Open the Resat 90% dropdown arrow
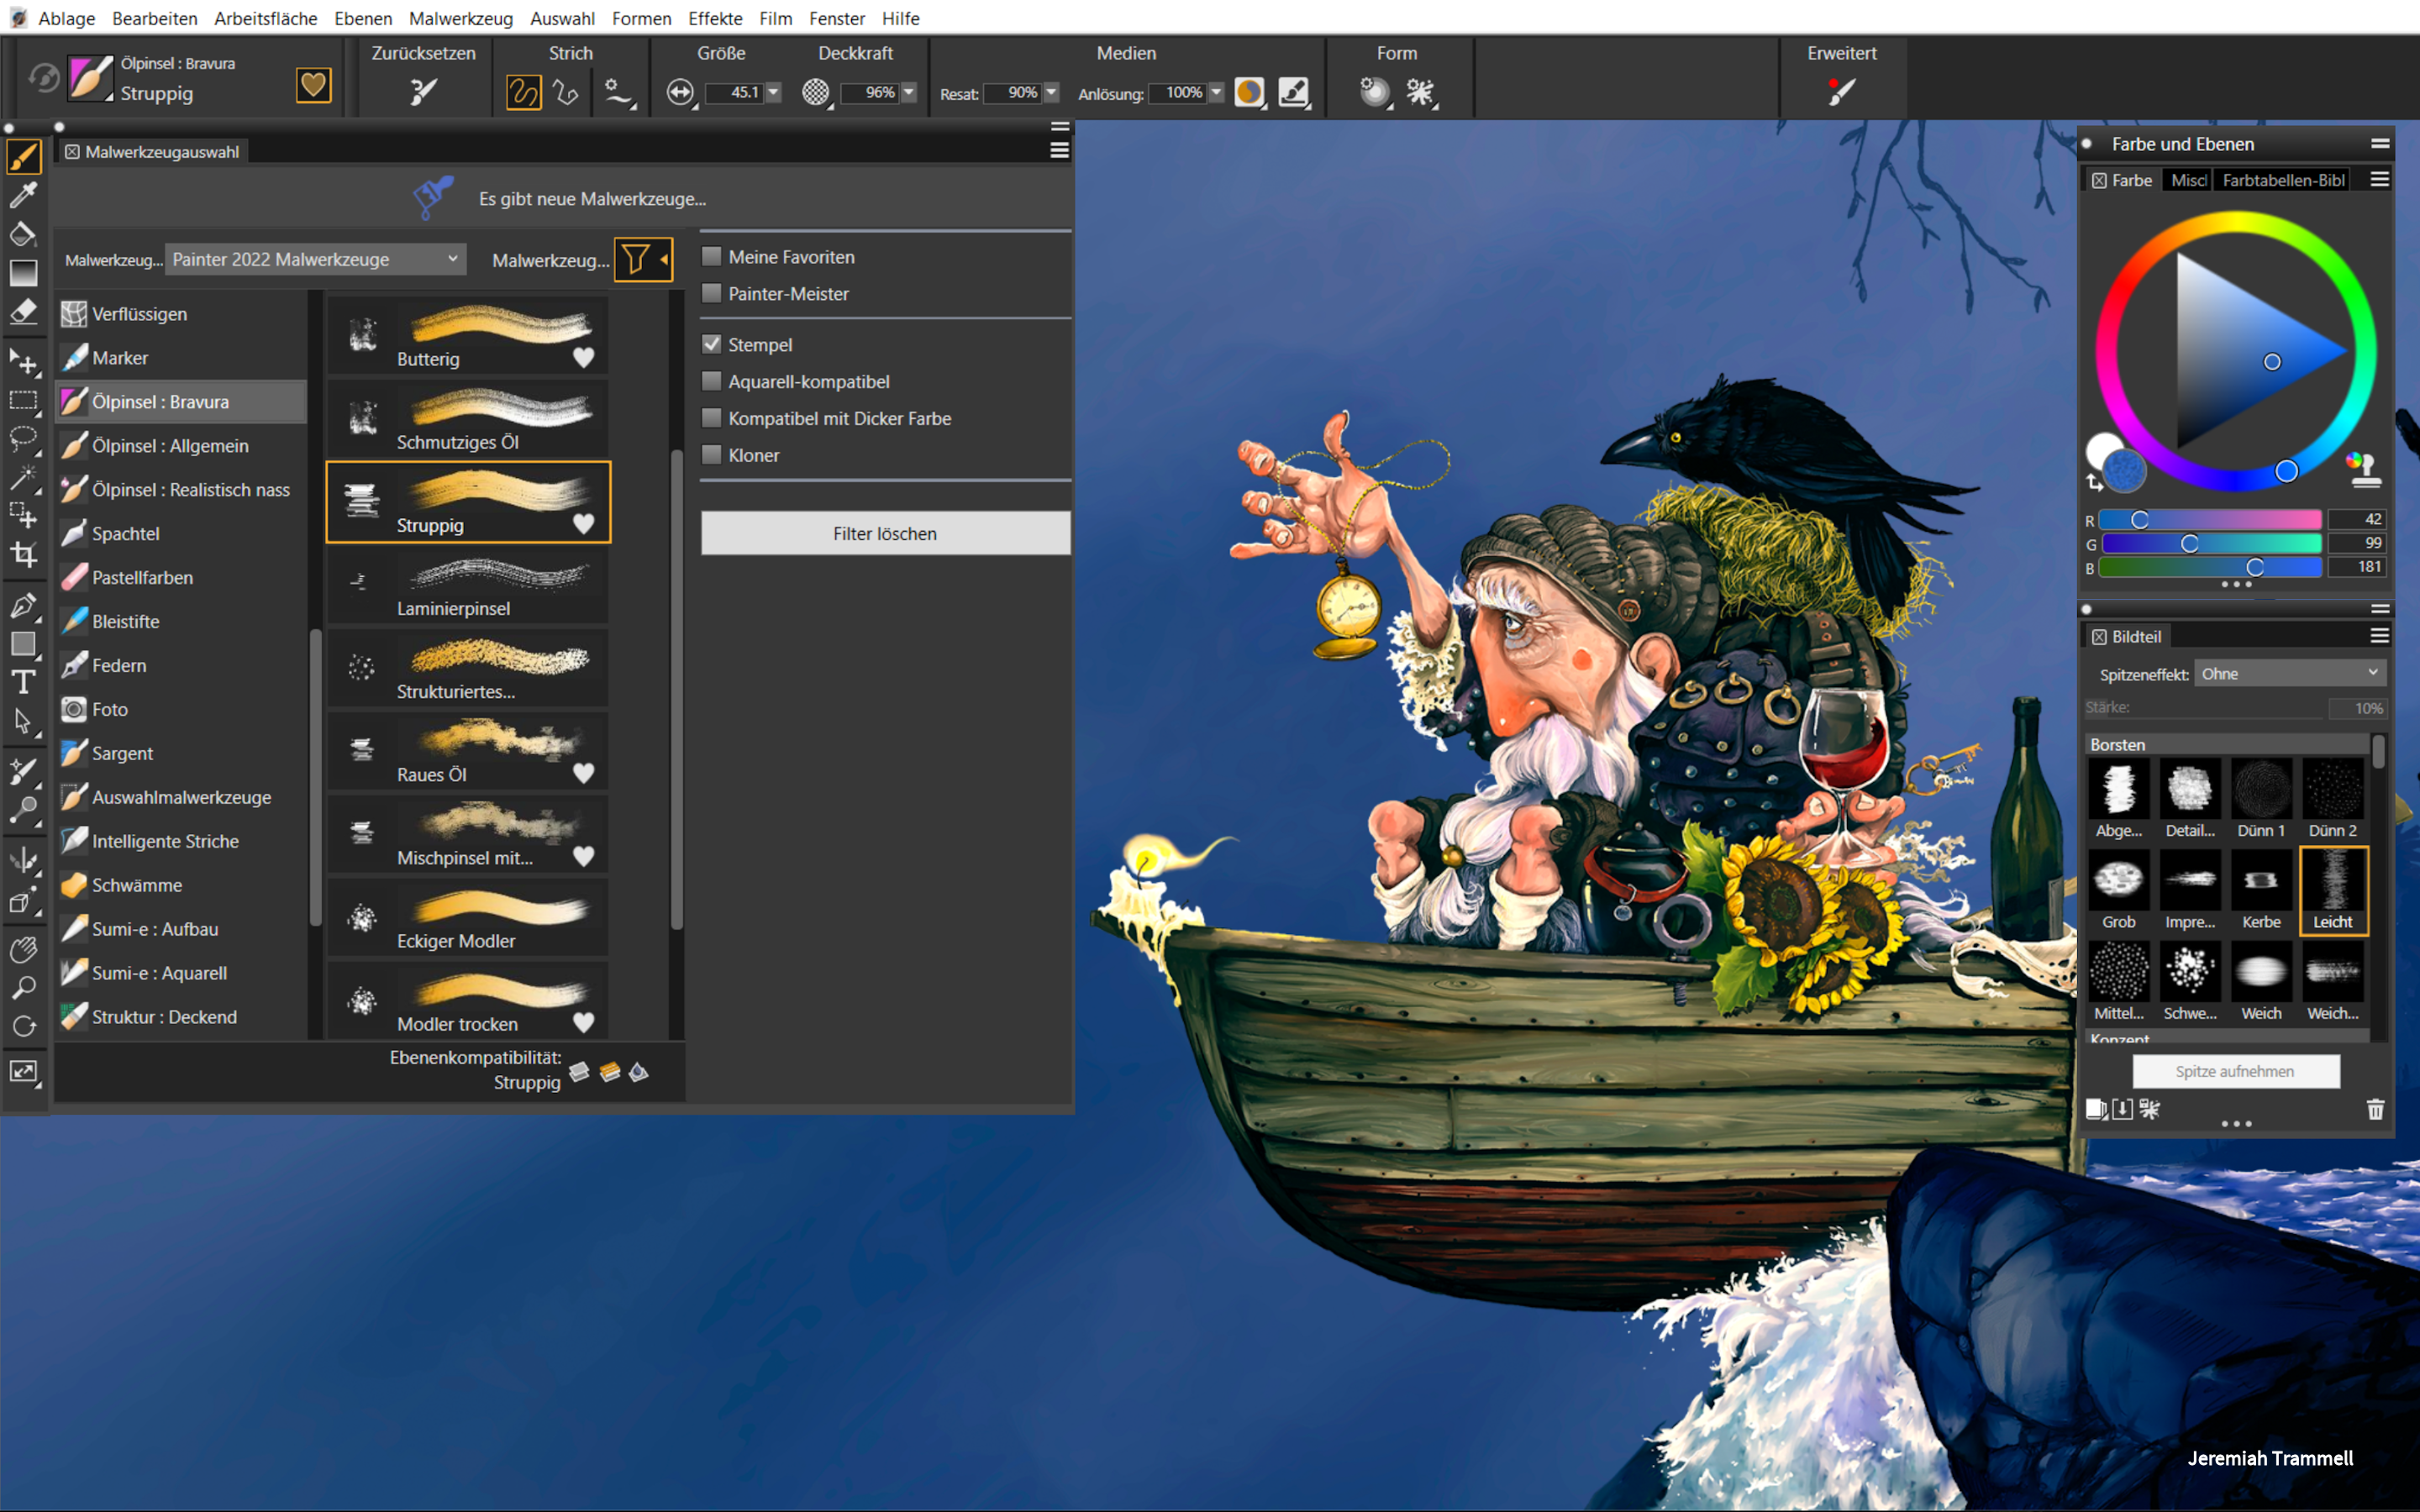Viewport: 2420px width, 1512px height. point(1051,92)
